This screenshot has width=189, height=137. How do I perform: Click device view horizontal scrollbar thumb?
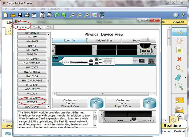pos(102,94)
